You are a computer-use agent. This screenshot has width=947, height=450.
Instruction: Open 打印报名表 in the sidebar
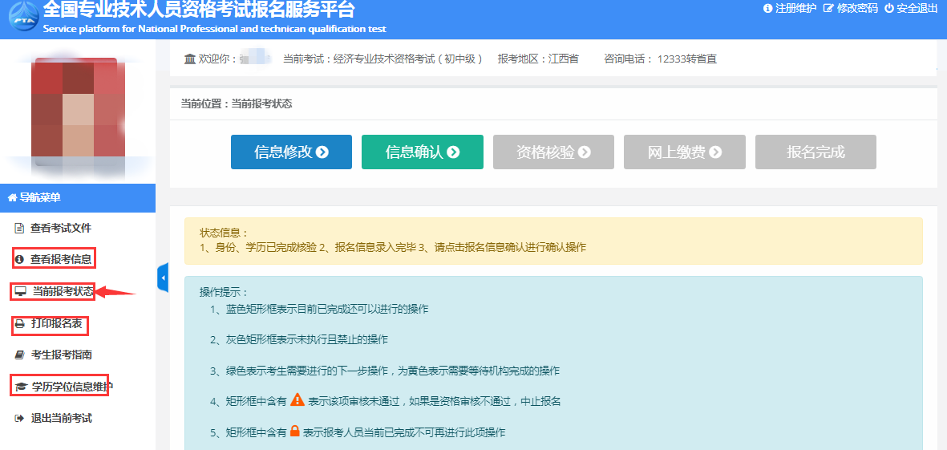click(57, 324)
